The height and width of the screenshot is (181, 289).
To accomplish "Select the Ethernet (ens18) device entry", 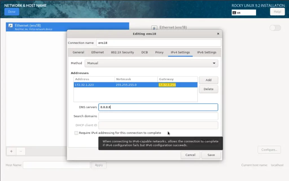I will 67,27.
